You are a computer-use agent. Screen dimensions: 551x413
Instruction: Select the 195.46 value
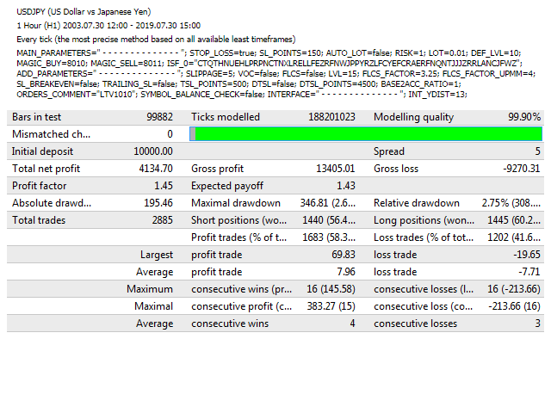(x=158, y=203)
